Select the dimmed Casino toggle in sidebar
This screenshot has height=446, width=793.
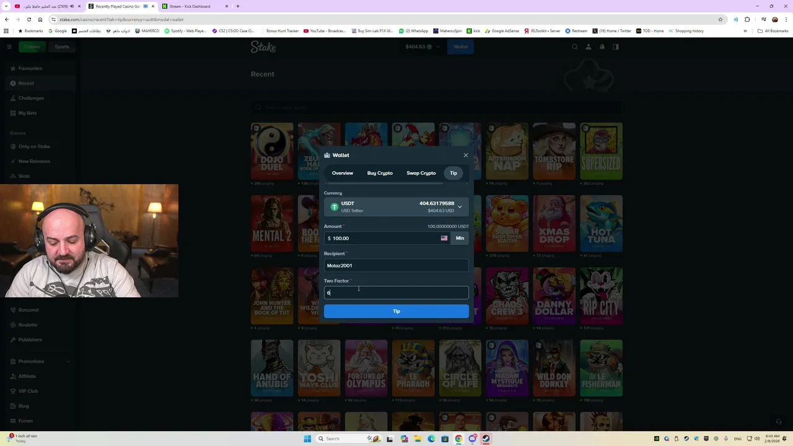pos(32,46)
